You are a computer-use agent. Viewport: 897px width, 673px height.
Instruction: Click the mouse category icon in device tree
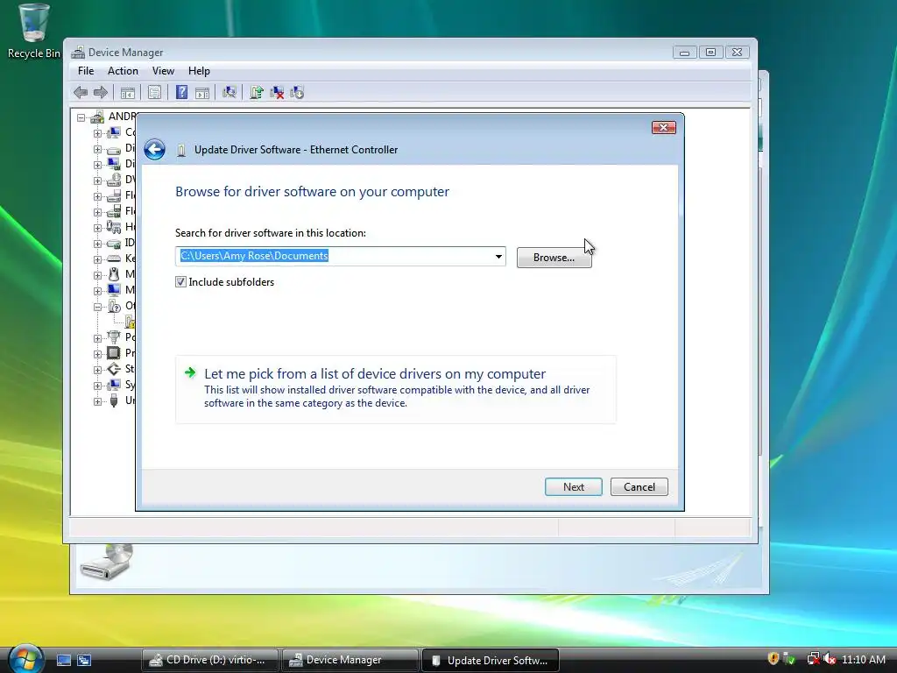point(114,274)
